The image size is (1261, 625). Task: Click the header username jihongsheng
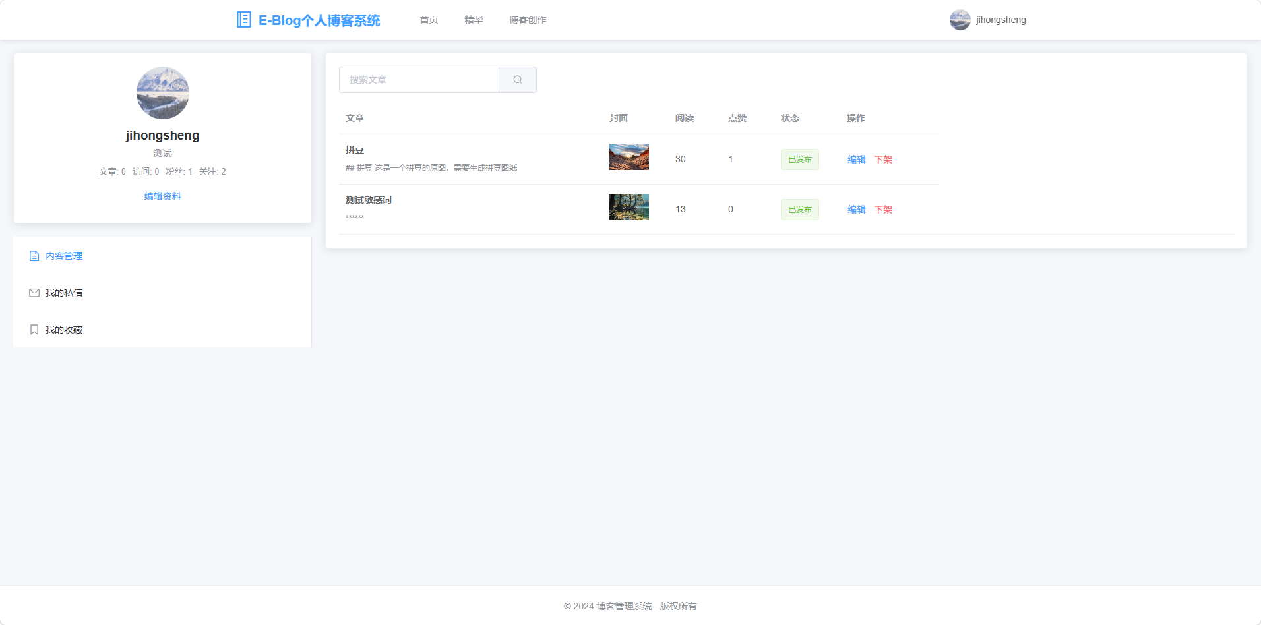[1000, 20]
